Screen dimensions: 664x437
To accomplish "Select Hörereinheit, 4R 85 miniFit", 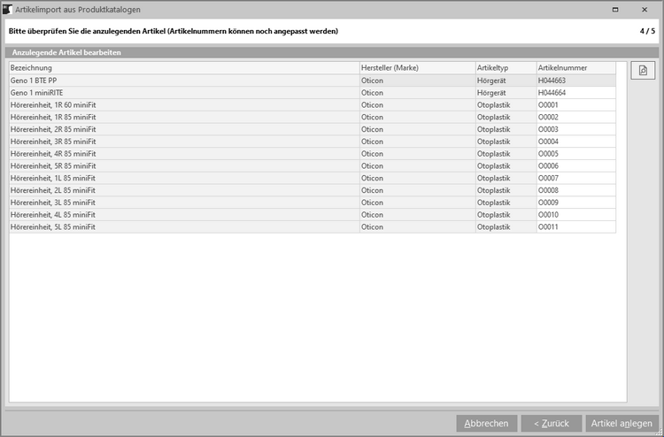I will click(313, 154).
